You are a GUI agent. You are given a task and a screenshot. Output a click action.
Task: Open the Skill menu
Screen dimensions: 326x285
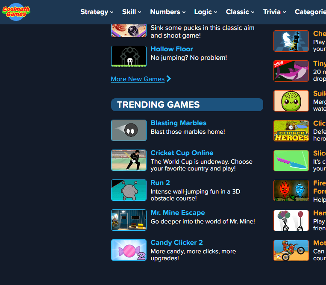132,12
